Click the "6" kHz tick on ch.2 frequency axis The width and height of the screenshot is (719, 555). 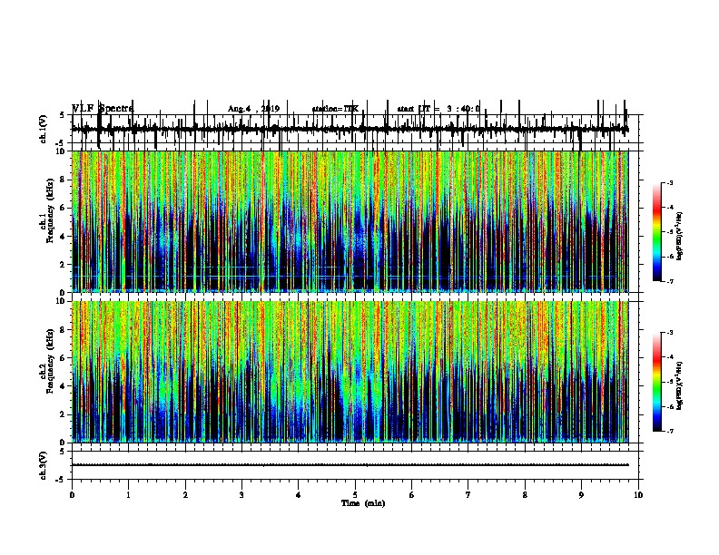pyautogui.click(x=64, y=358)
